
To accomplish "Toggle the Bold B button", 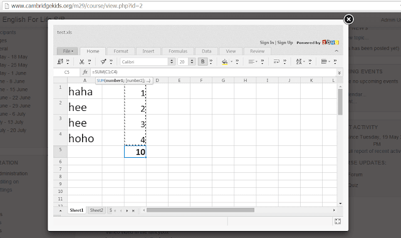I will (203, 61).
